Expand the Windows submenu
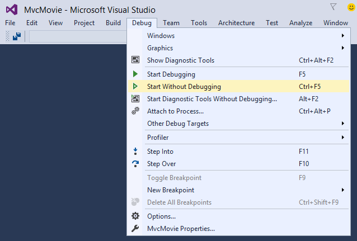The height and width of the screenshot is (241, 357). tap(238, 35)
